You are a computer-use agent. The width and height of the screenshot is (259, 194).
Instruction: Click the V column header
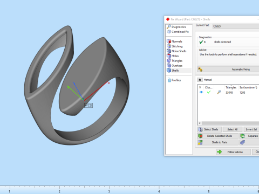point(201,87)
